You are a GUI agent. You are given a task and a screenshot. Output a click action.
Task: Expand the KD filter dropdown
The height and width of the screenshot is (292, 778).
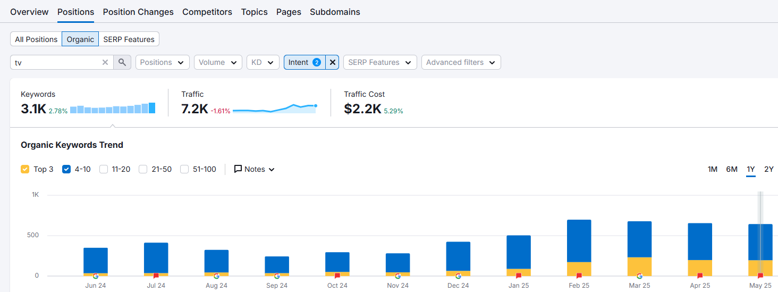[263, 62]
